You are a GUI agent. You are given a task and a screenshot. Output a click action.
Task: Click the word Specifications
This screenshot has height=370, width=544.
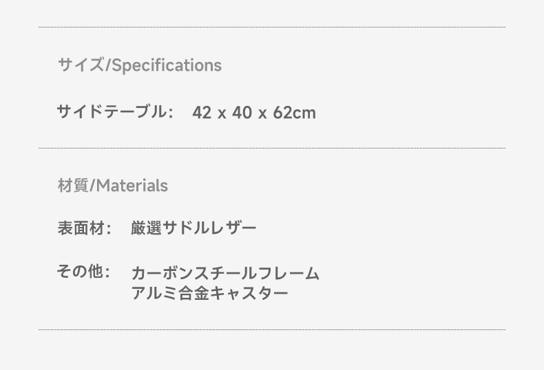167,65
